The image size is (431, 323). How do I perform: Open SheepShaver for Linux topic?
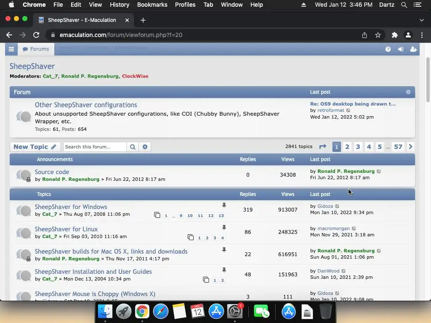point(66,229)
